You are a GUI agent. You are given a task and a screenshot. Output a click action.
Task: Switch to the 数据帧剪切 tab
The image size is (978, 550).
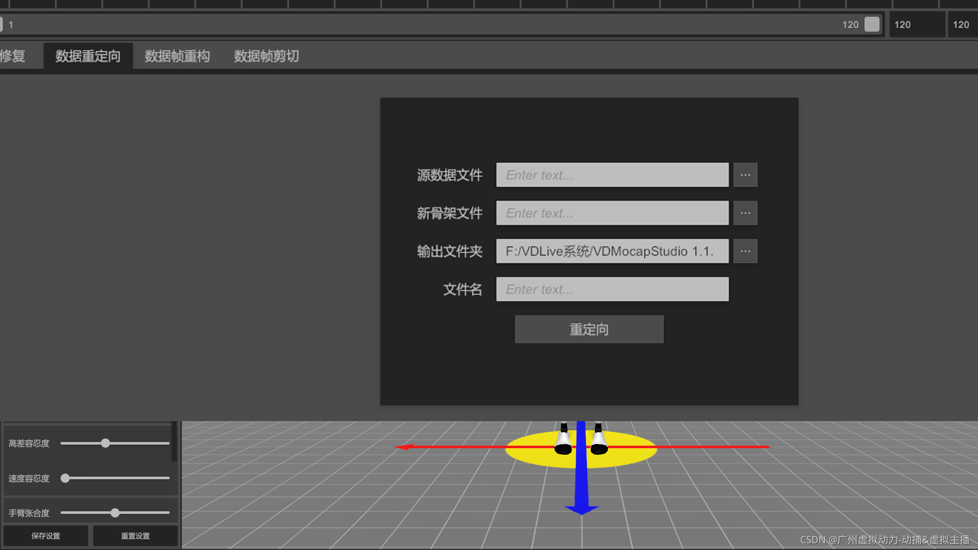(x=266, y=56)
